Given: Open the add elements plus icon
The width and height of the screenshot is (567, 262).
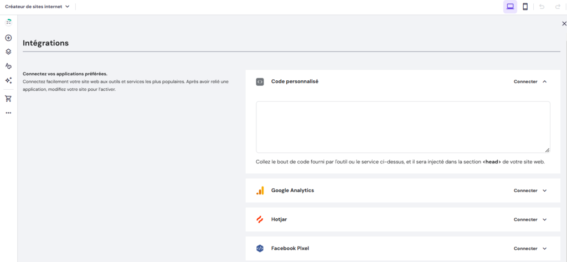Looking at the screenshot, I should 8,38.
